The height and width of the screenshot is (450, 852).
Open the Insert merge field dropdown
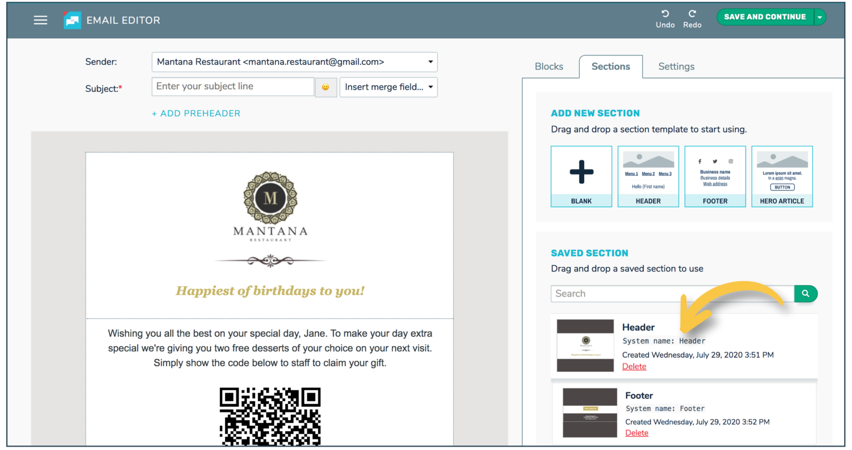point(388,87)
